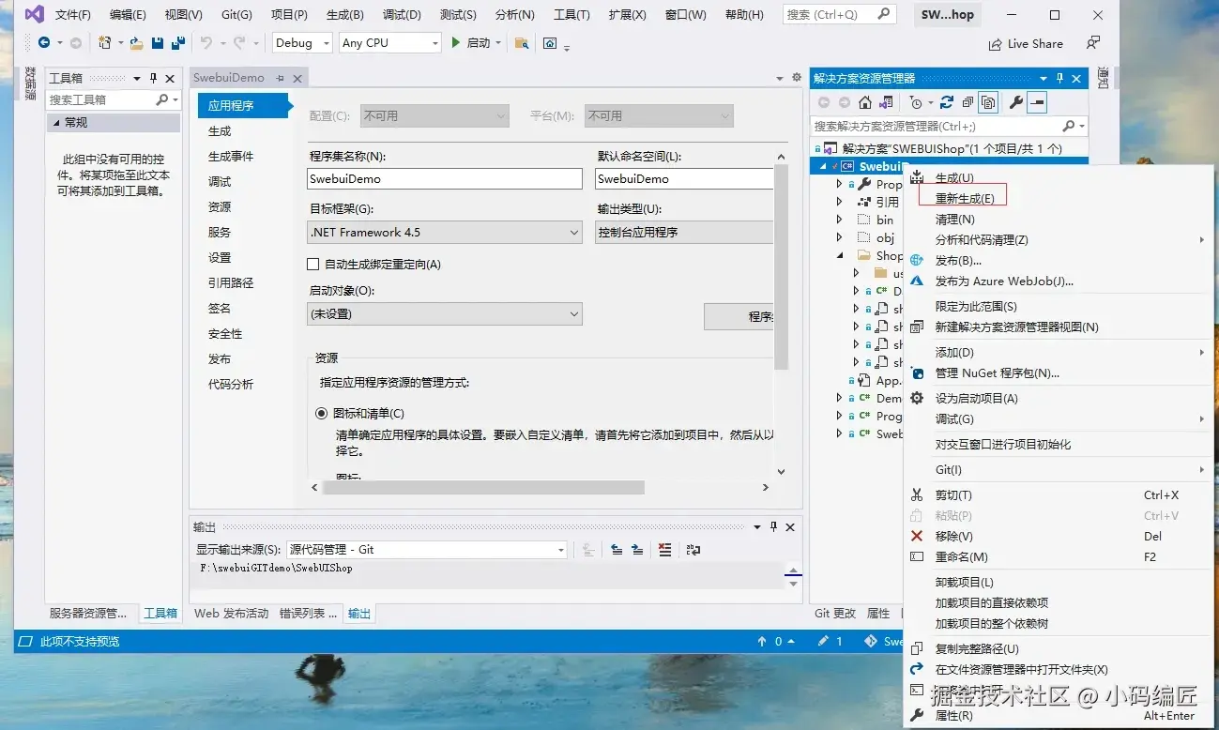Viewport: 1219px width, 730px height.
Task: Choose 管理 NuGet 程序包(N)... from context menu
Action: [x=998, y=373]
